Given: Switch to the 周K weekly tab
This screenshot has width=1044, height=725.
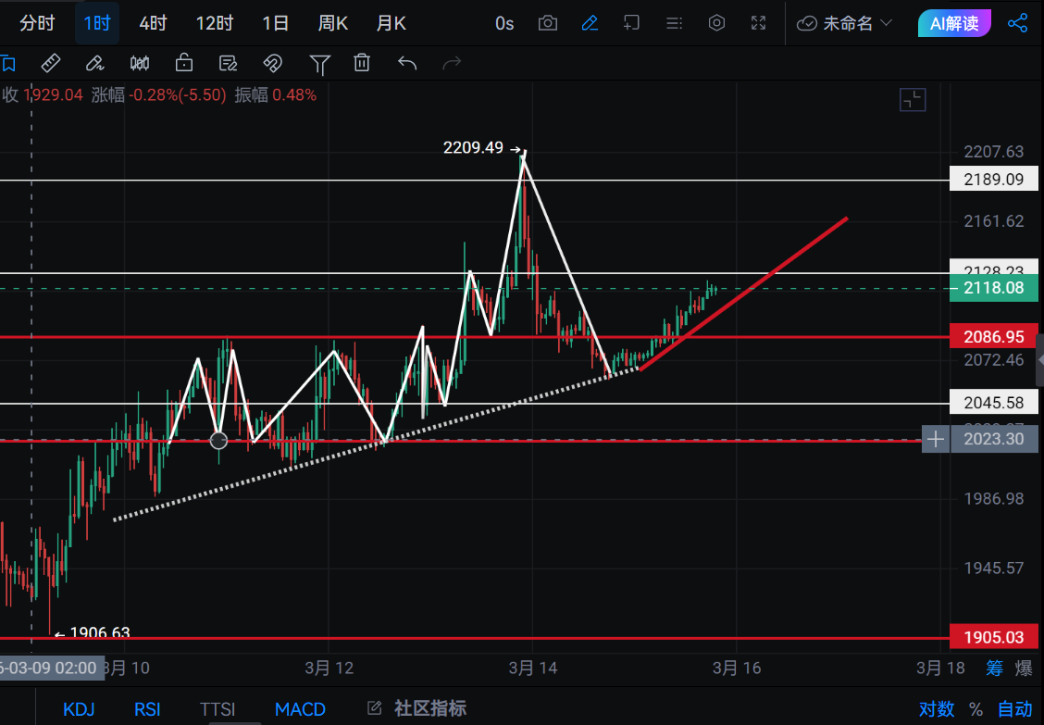Looking at the screenshot, I should (x=332, y=23).
